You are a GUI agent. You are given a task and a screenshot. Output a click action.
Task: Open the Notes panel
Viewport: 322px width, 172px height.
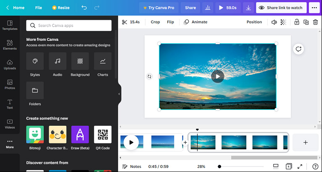pos(132,167)
